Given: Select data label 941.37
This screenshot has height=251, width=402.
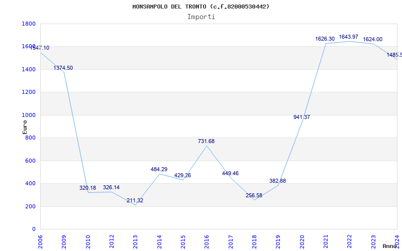Looking at the screenshot, I should tap(301, 117).
